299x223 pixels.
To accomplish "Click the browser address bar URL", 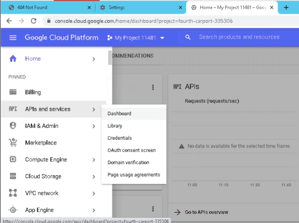I will (144, 21).
